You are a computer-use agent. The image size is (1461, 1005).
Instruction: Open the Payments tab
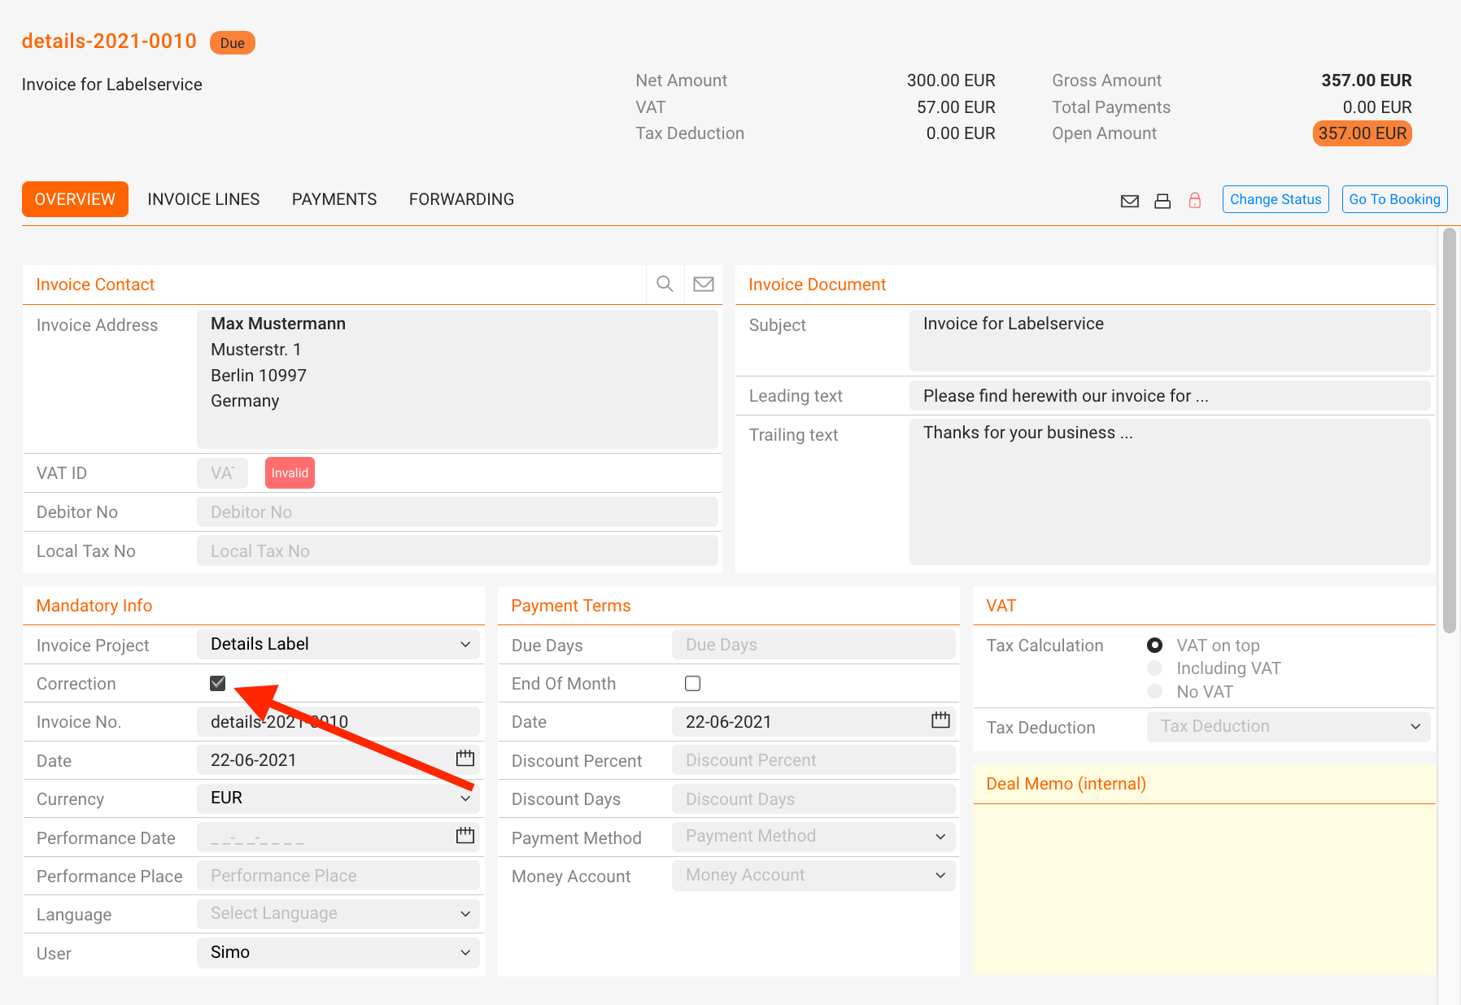click(334, 199)
